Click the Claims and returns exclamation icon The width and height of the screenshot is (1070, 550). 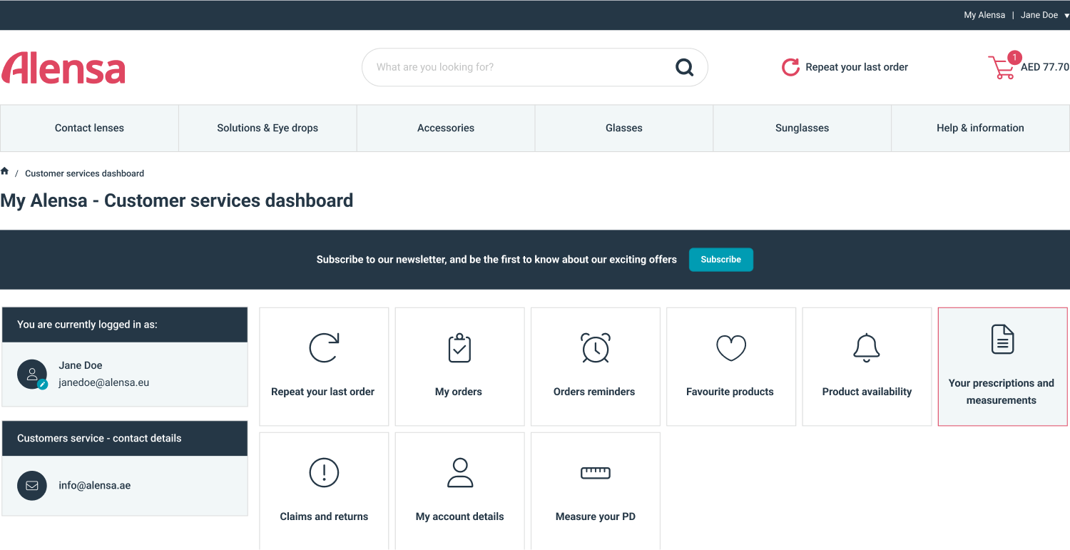[x=324, y=472]
